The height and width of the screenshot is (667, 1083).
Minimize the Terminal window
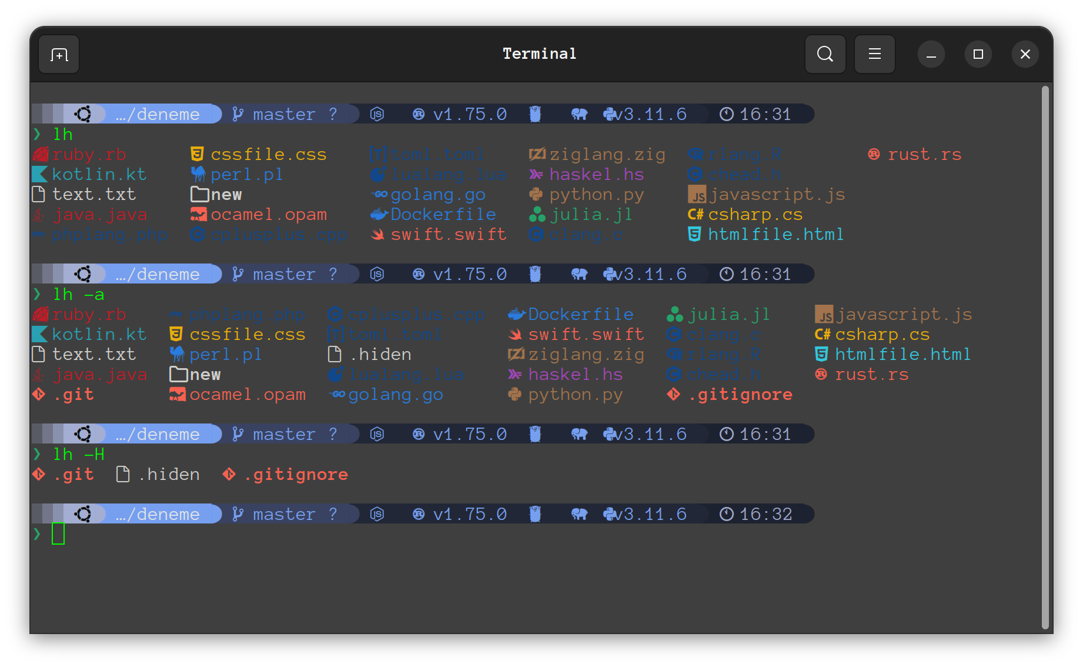point(931,54)
